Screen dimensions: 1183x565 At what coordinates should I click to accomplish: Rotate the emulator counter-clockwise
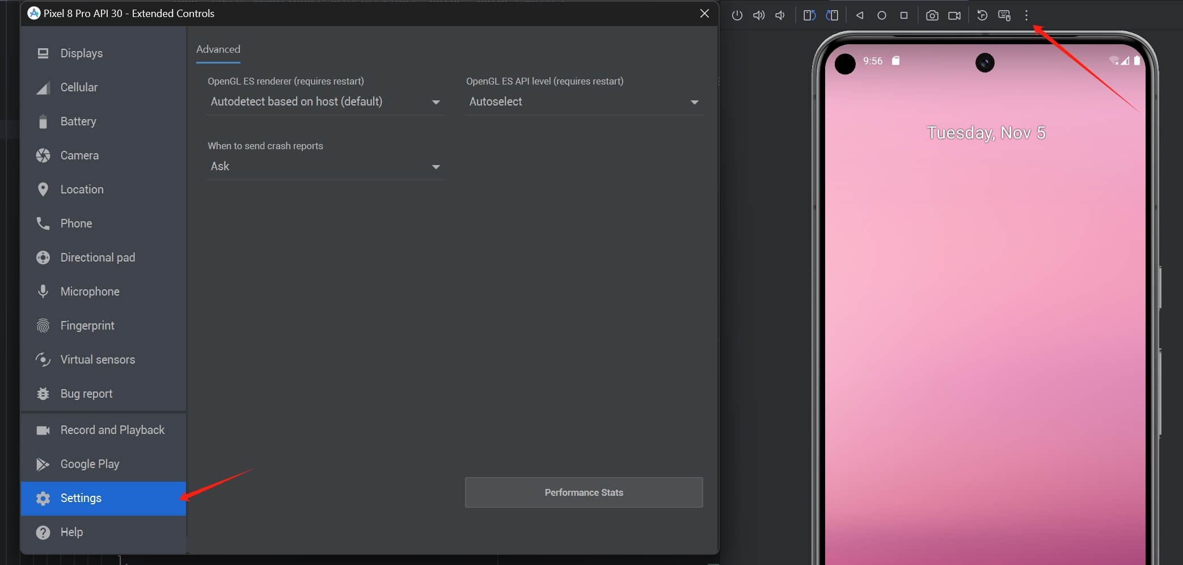click(x=809, y=15)
